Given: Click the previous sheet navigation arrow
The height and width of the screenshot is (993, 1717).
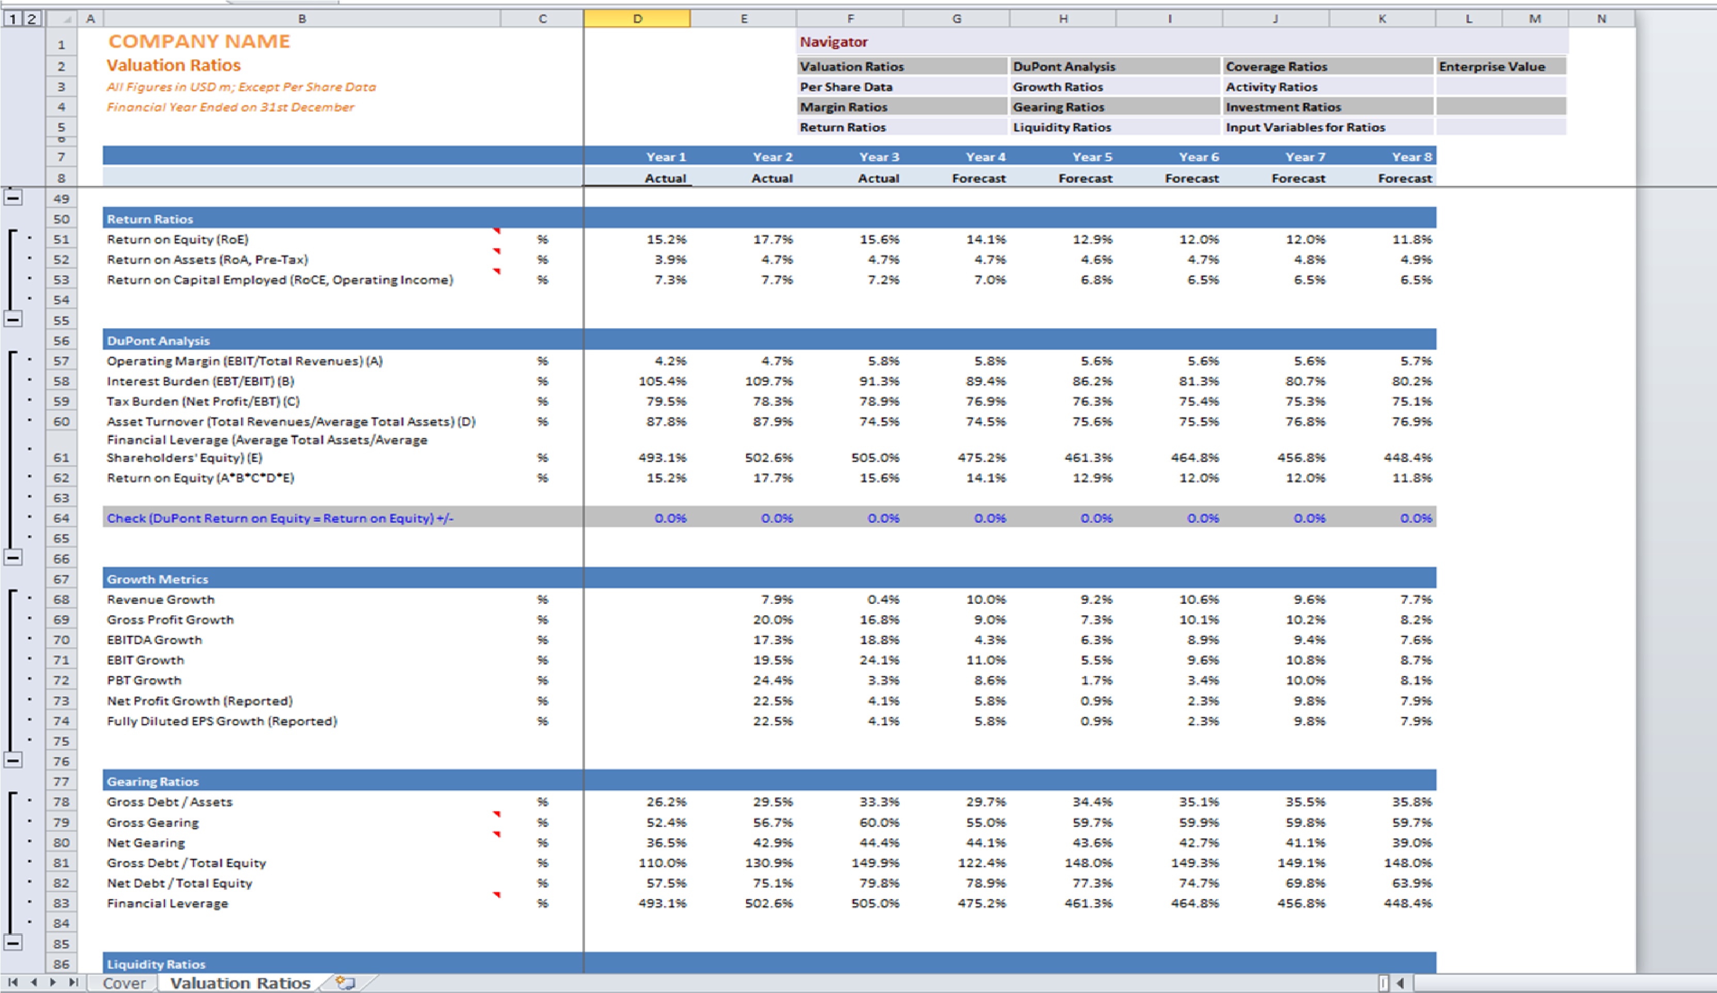Looking at the screenshot, I should click(34, 982).
